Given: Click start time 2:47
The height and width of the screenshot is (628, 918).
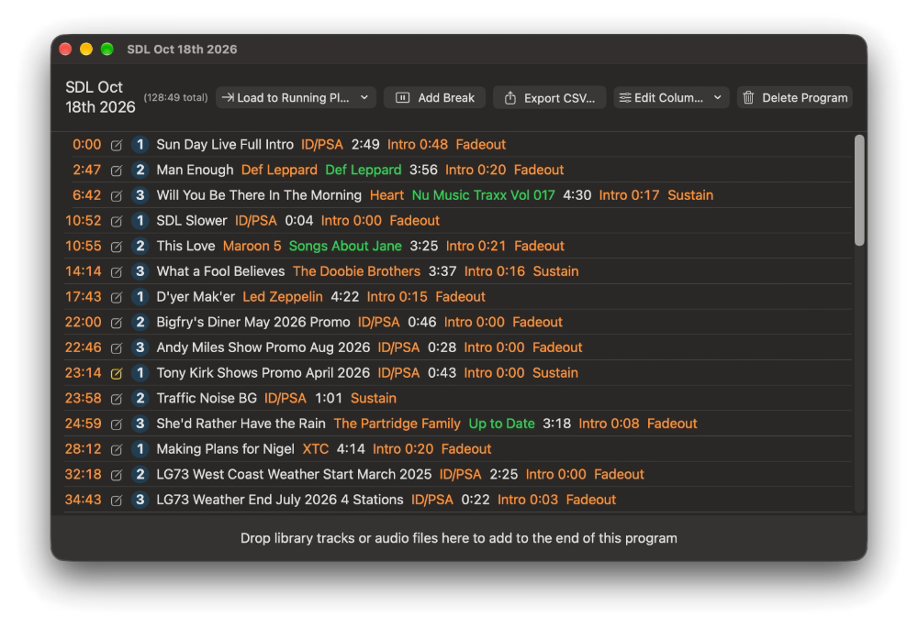Looking at the screenshot, I should pos(86,170).
